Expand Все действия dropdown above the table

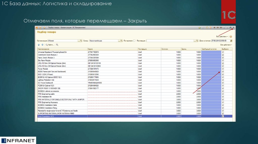[226, 45]
